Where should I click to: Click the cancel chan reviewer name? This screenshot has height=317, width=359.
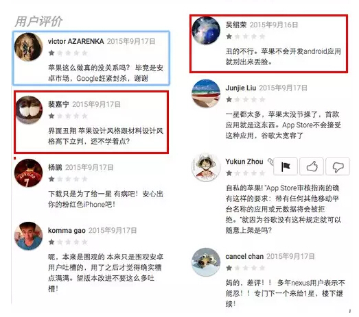pyautogui.click(x=244, y=257)
